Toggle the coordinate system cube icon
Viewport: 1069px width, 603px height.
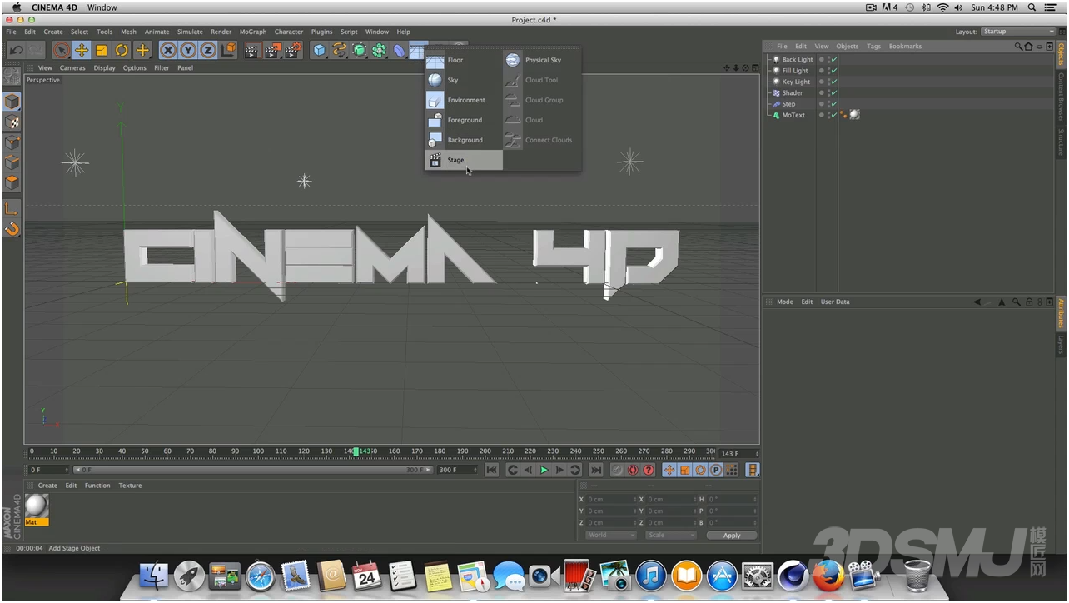pos(229,50)
